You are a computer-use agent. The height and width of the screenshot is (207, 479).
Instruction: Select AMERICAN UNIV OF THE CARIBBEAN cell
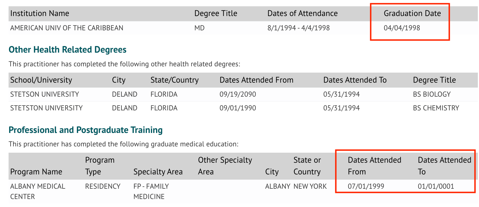[67, 28]
